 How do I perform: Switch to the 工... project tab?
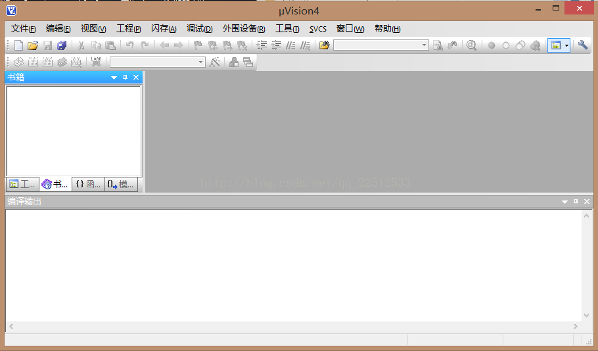tap(22, 184)
